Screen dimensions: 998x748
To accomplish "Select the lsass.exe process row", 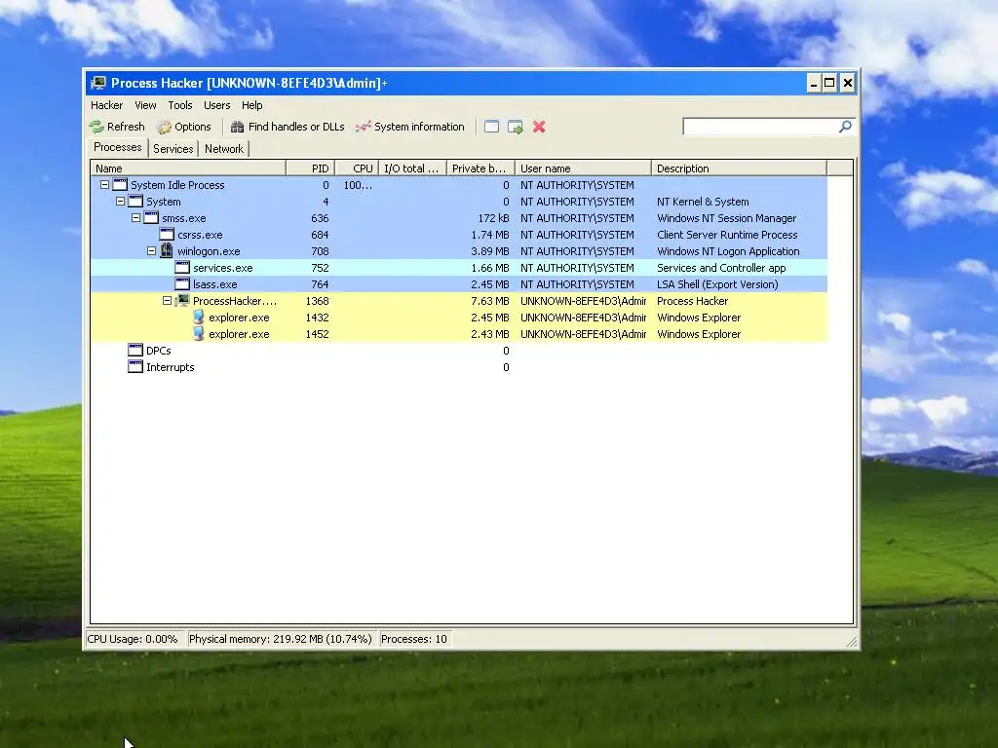I will click(x=459, y=284).
